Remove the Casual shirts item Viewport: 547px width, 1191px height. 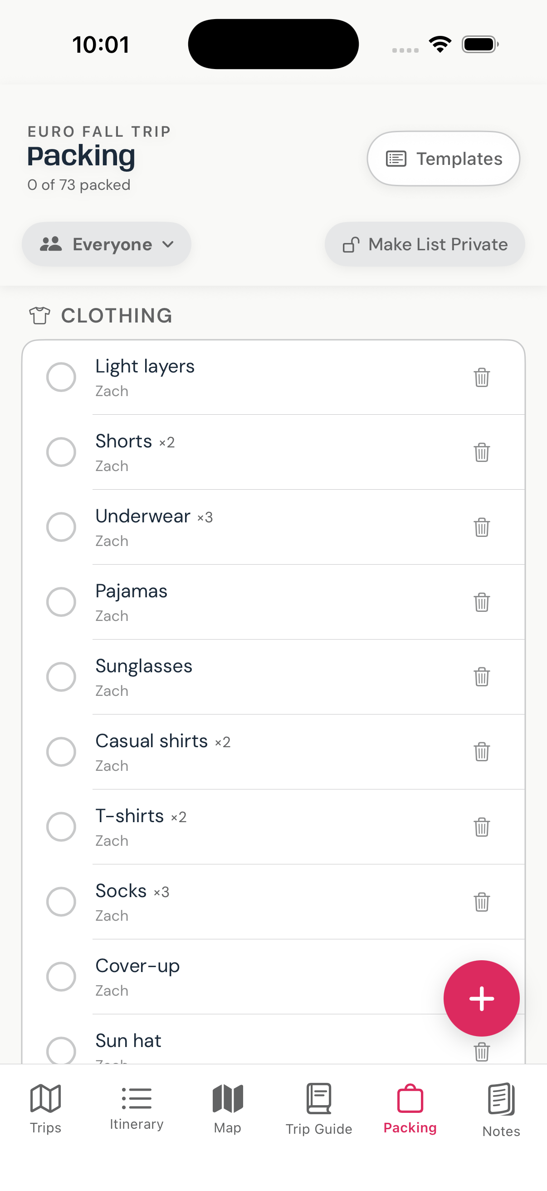click(481, 752)
